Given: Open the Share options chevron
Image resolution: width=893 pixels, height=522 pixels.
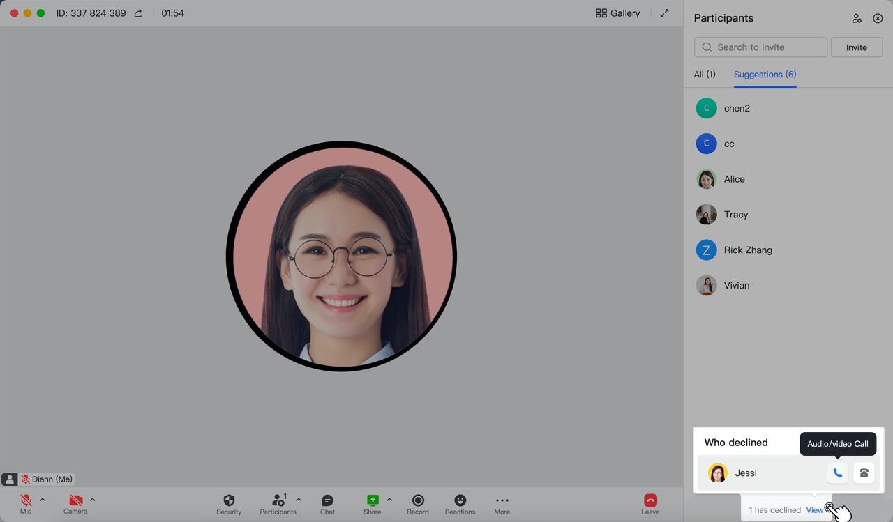Looking at the screenshot, I should pyautogui.click(x=390, y=499).
